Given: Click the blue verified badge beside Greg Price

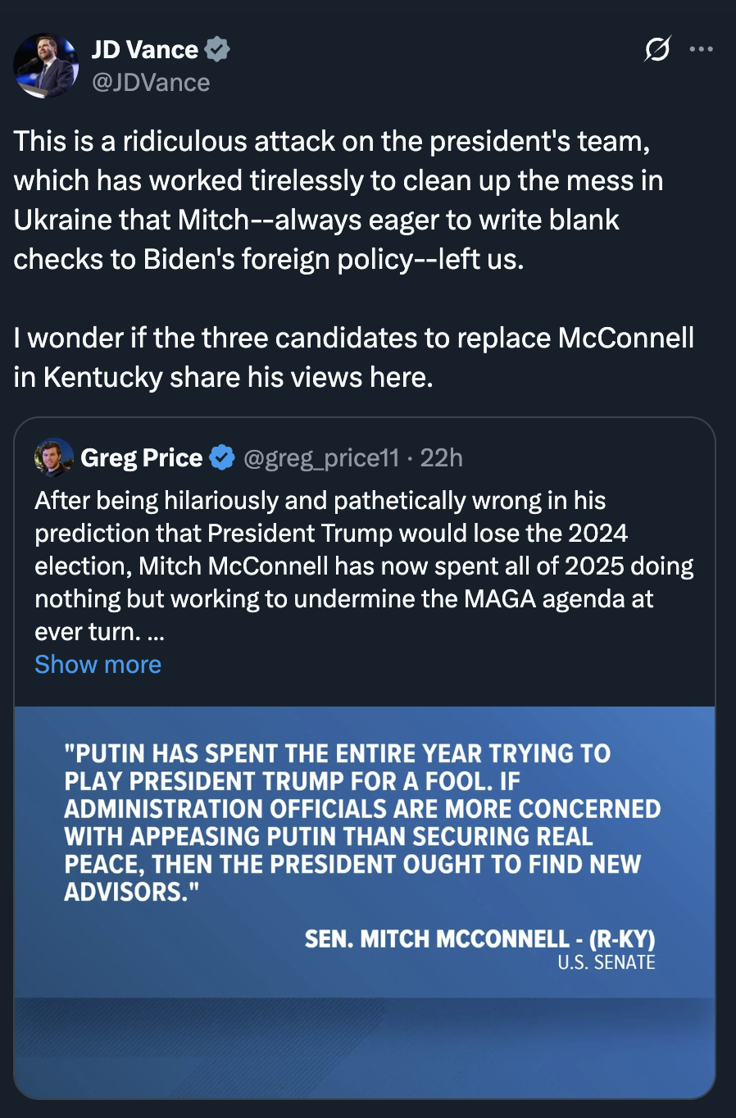Looking at the screenshot, I should tap(222, 457).
